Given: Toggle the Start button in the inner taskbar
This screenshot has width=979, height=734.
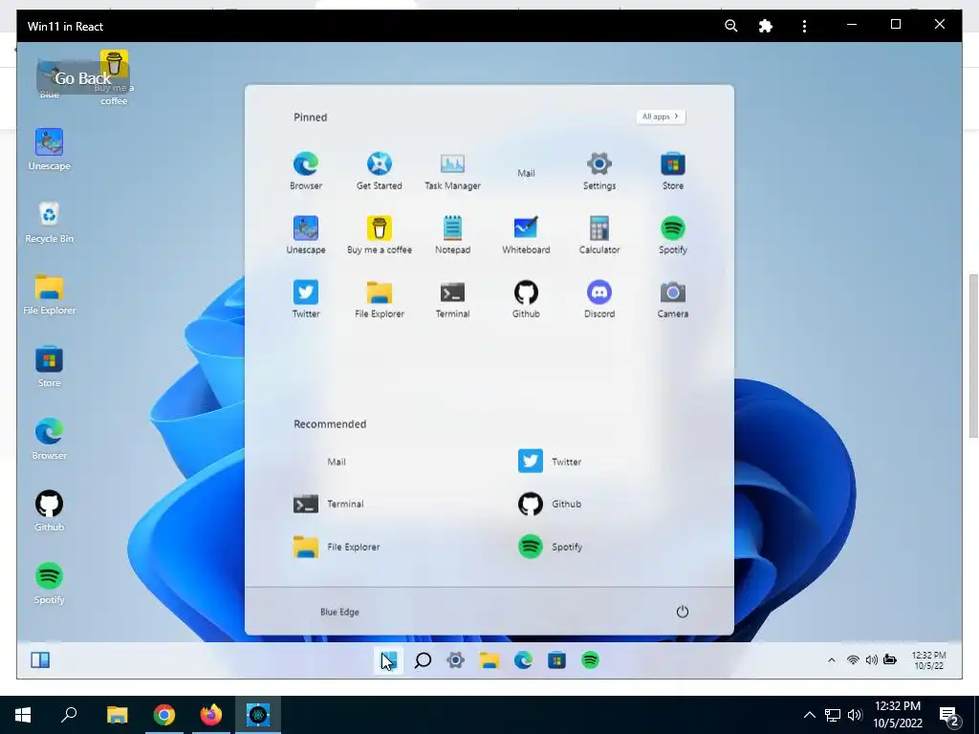Looking at the screenshot, I should [388, 660].
